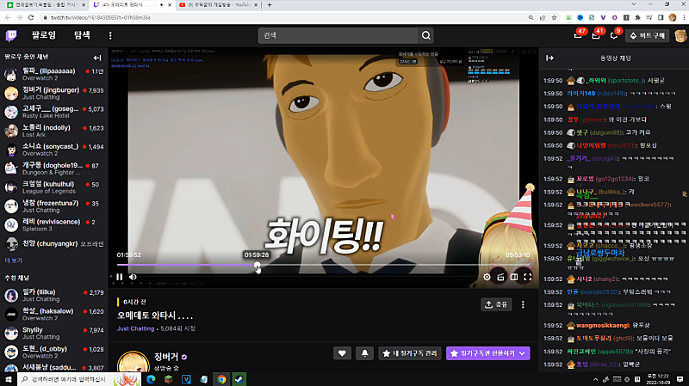The width and height of the screenshot is (689, 386).
Task: Open recommended channel Shylily
Action: click(53, 333)
